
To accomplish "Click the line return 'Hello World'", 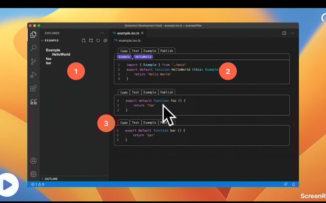I will coord(152,74).
